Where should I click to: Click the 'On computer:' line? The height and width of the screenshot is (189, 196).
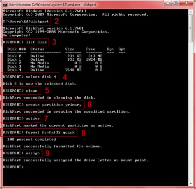(17, 35)
